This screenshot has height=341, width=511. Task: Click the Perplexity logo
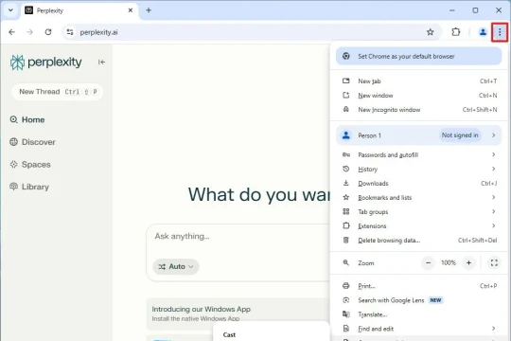point(46,62)
